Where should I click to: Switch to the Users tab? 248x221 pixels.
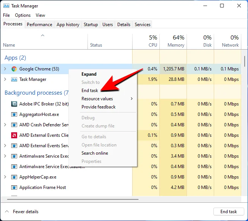tap(108, 25)
